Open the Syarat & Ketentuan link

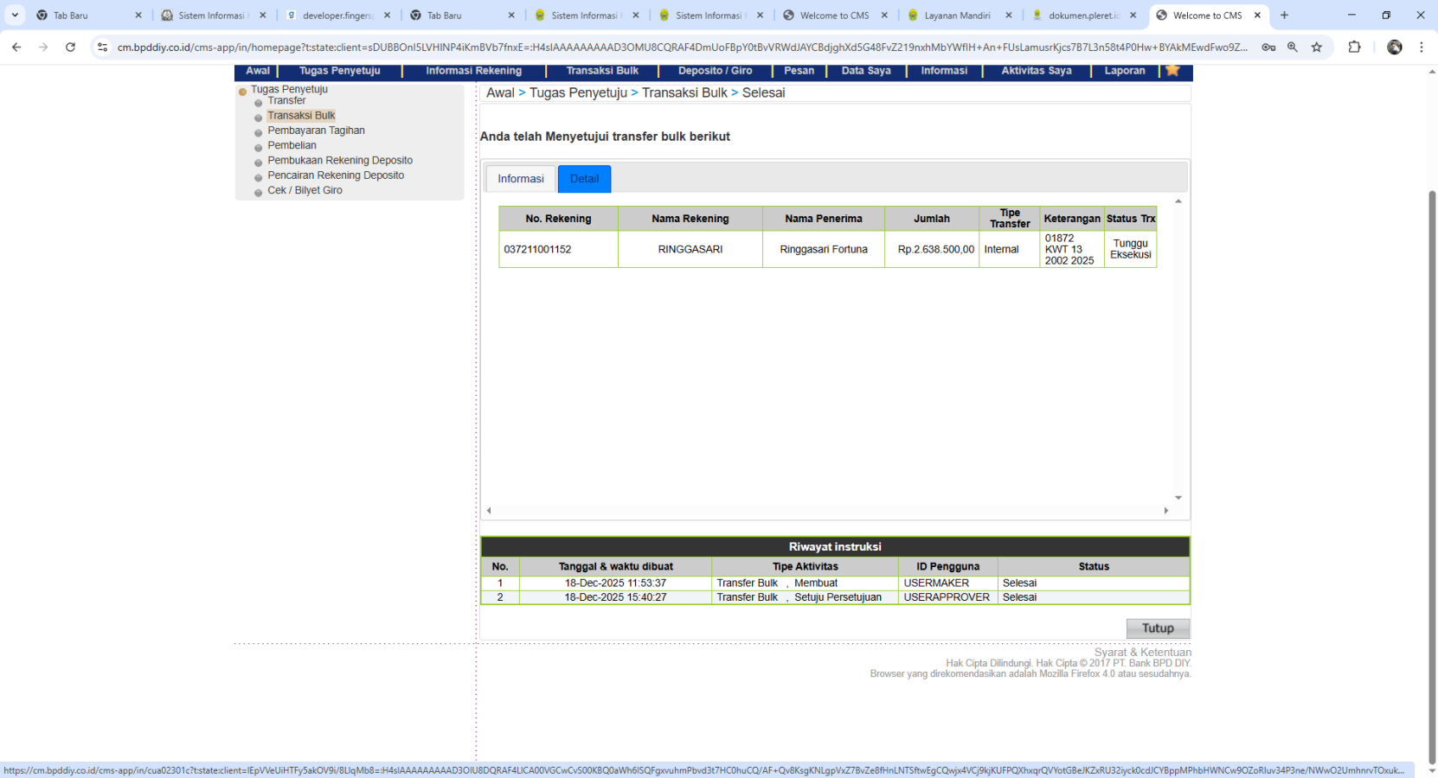pyautogui.click(x=1142, y=652)
